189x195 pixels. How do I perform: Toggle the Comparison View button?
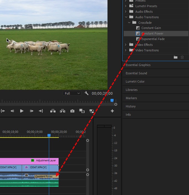pyautogui.click(x=91, y=111)
